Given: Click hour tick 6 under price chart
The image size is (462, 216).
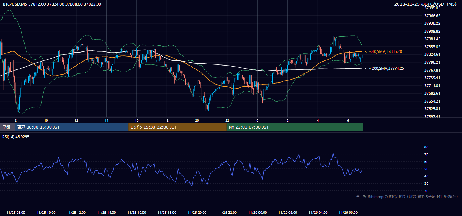Looking at the screenshot, I should coord(348,120).
